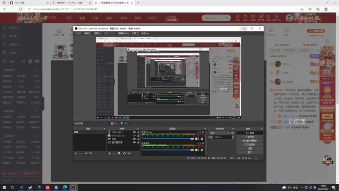
Task: Toggle visibility of PUBG source
Action: (134, 139)
